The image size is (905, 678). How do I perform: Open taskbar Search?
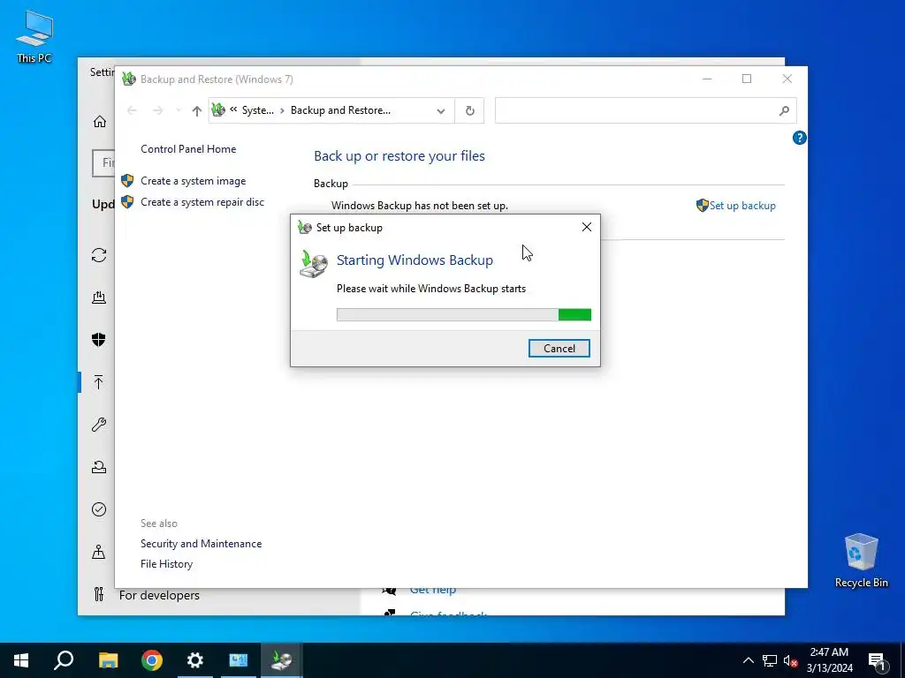pos(64,660)
